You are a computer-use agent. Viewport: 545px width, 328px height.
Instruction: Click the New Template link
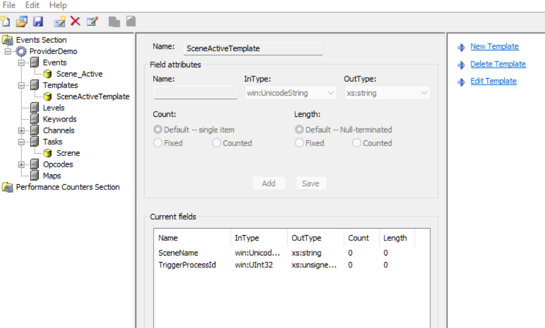[x=494, y=46]
